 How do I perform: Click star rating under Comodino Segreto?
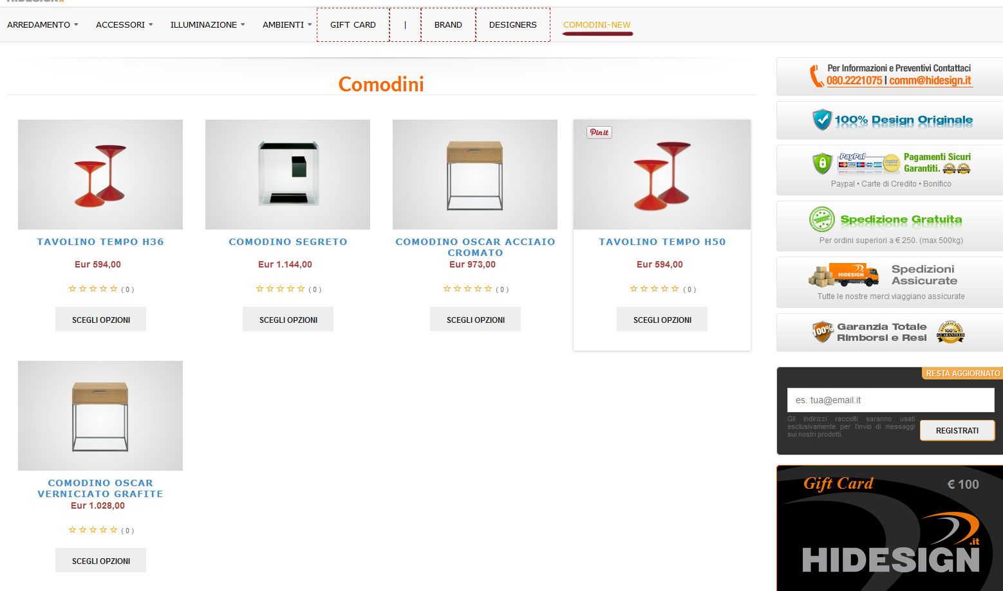point(280,289)
